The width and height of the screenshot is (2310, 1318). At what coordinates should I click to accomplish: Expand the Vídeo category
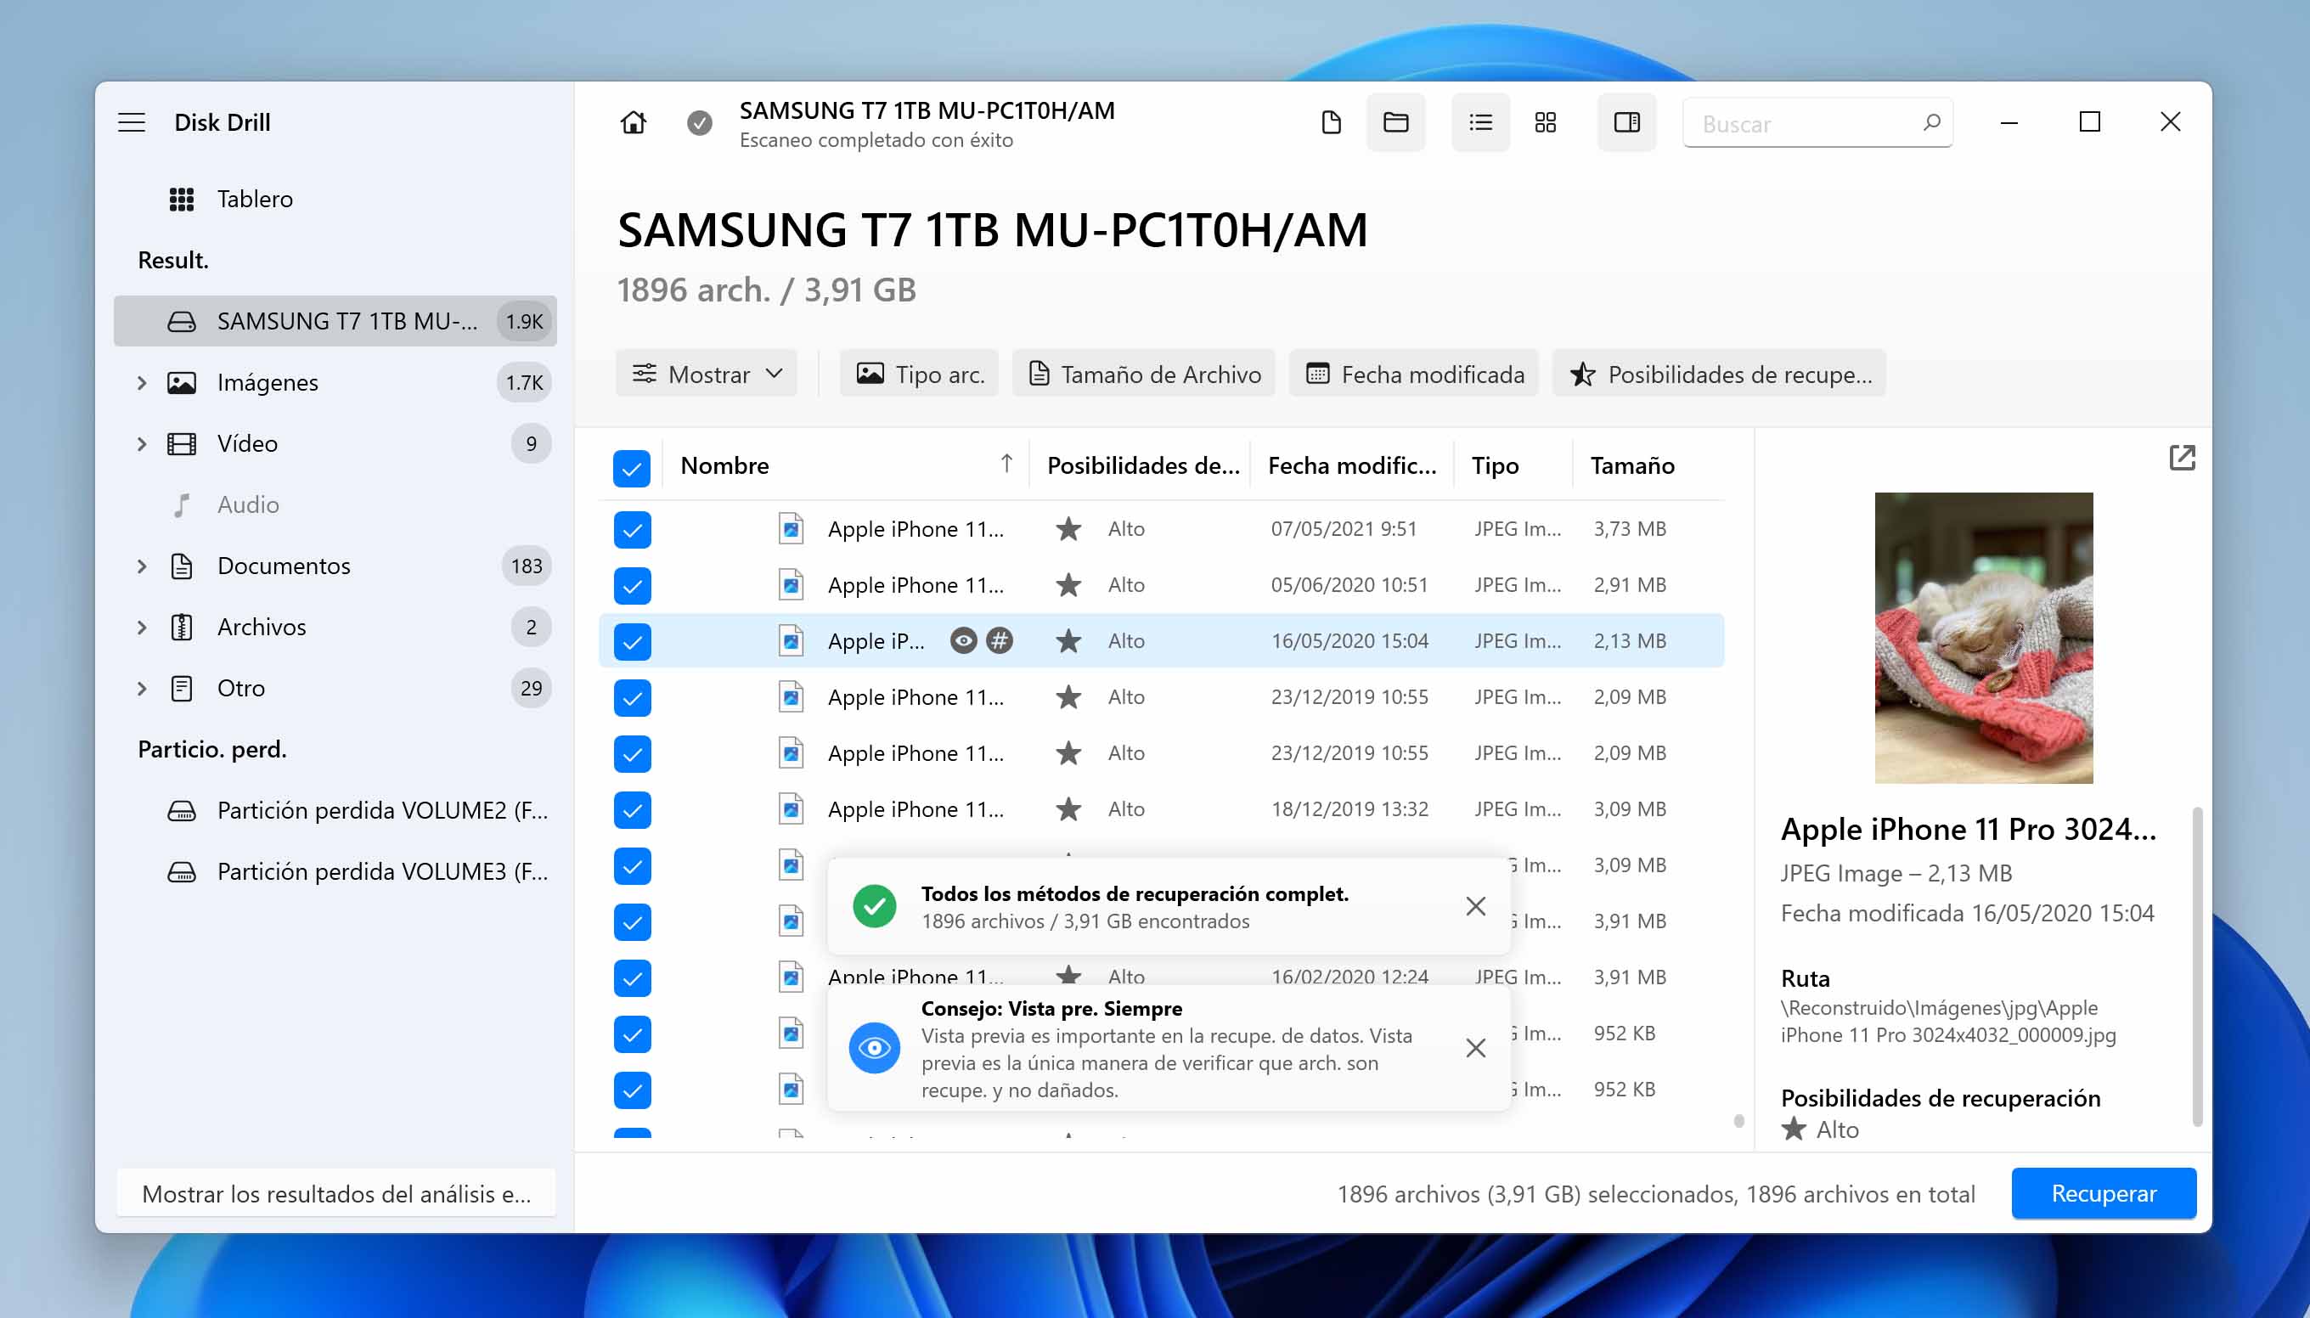pyautogui.click(x=141, y=443)
